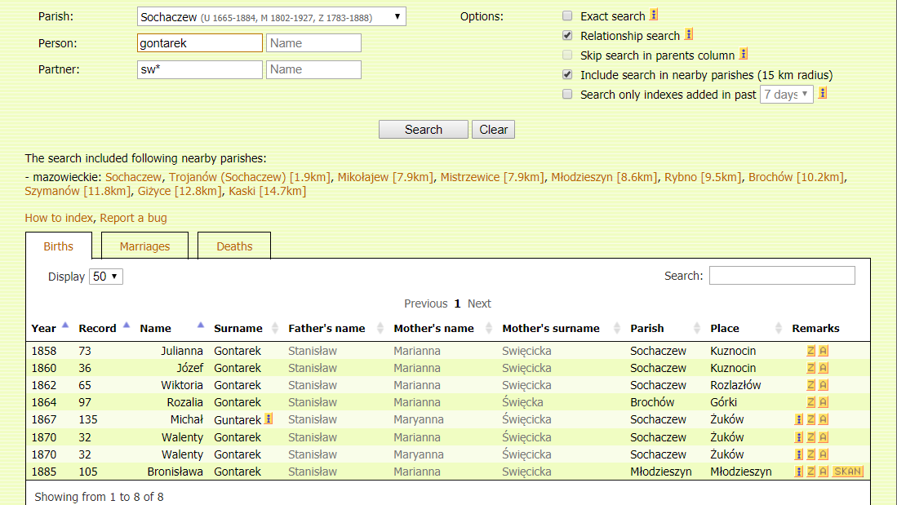Open SKAN scan link for Bronisława record
Image resolution: width=897 pixels, height=505 pixels.
(847, 472)
